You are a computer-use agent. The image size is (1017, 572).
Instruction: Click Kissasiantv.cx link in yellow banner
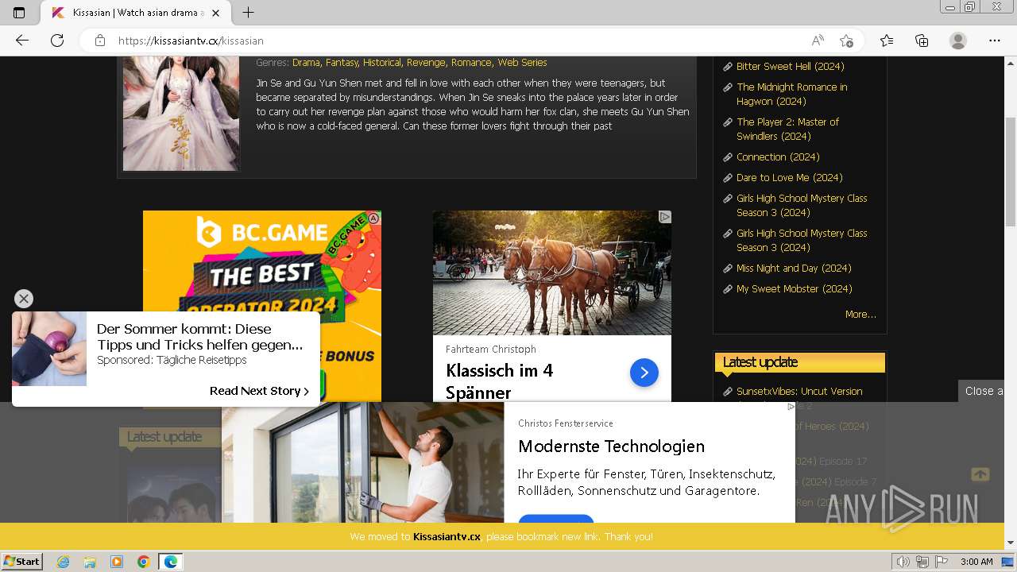tap(447, 537)
